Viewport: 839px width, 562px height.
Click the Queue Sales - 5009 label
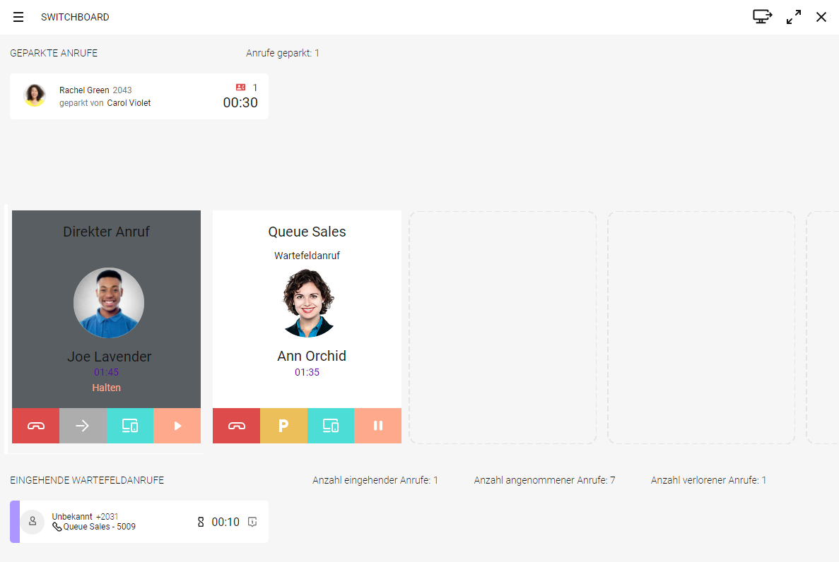99,527
